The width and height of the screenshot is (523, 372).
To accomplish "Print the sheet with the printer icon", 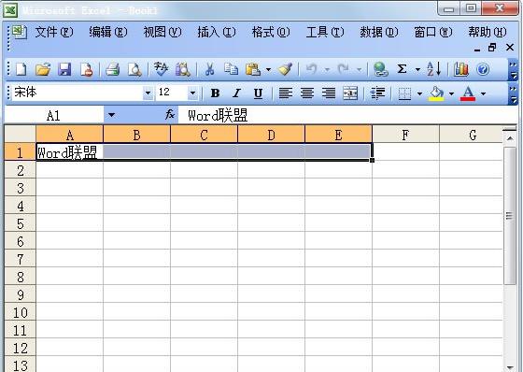I will pyautogui.click(x=112, y=69).
